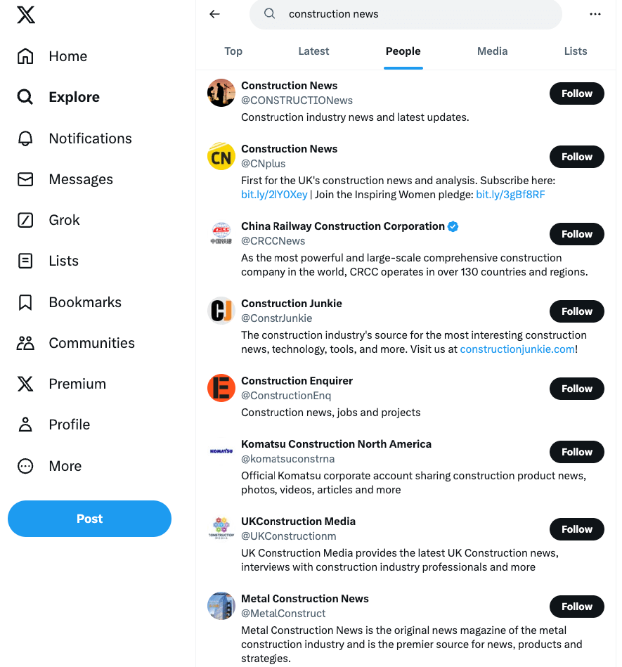Open Grok from the sidebar

(64, 220)
